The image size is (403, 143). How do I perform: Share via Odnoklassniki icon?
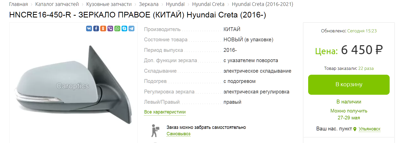103,28
